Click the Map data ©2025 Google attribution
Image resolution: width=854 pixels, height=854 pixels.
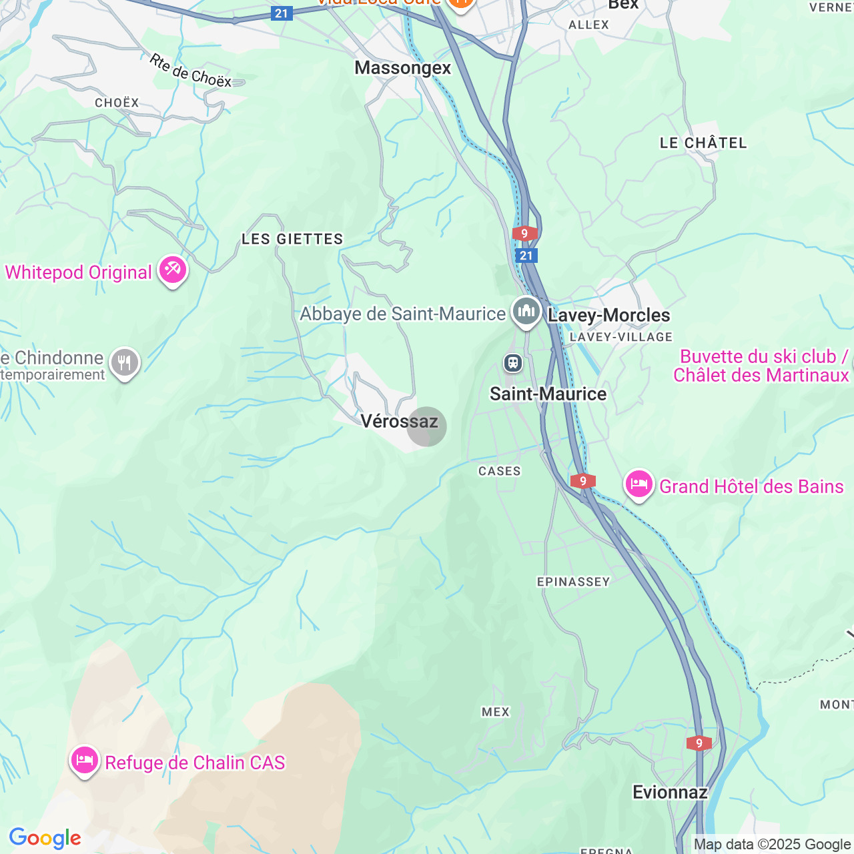[772, 845]
